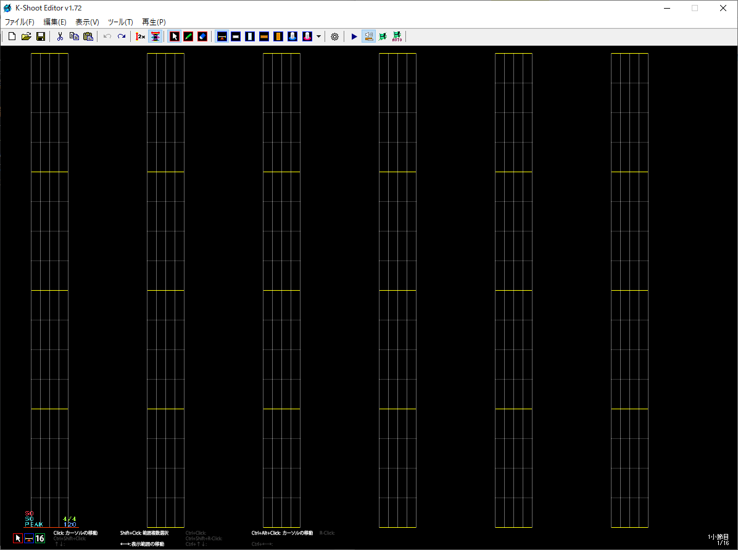Launch AUTO play with green character icon

pyautogui.click(x=397, y=36)
